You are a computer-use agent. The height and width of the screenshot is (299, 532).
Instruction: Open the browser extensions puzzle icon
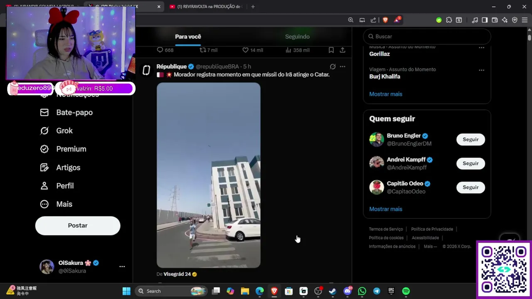click(449, 20)
